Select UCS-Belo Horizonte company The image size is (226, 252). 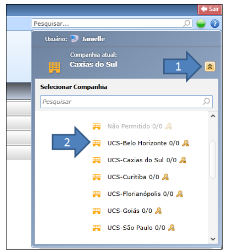coord(143,143)
